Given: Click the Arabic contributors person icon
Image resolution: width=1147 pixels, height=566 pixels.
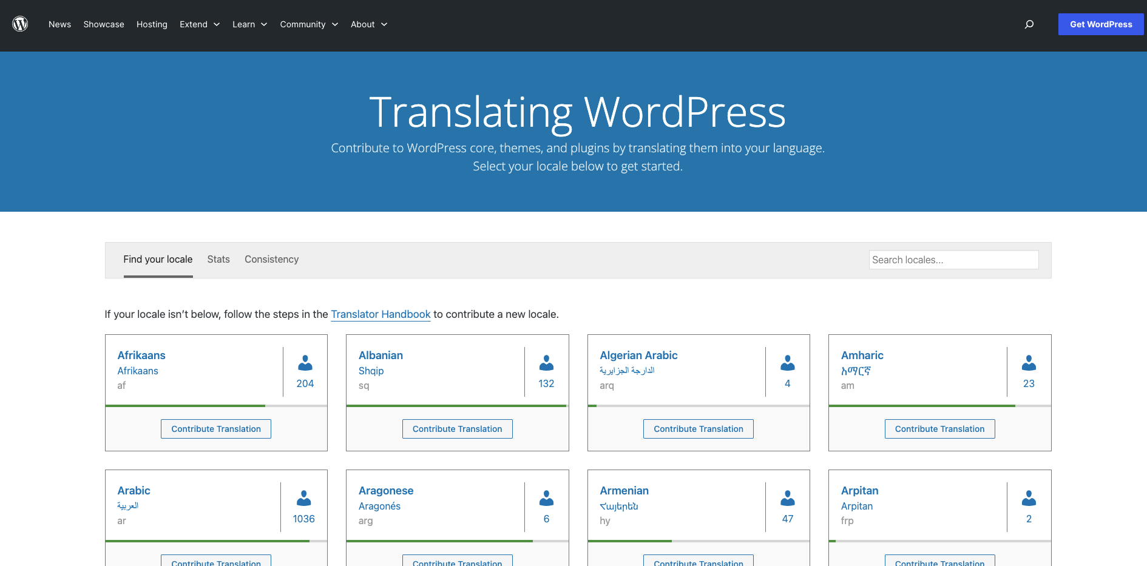Looking at the screenshot, I should tap(304, 498).
